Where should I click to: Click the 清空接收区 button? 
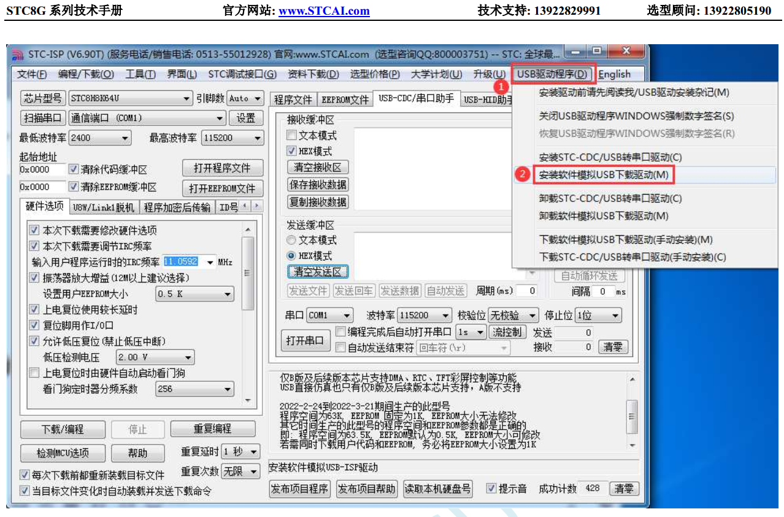(318, 167)
